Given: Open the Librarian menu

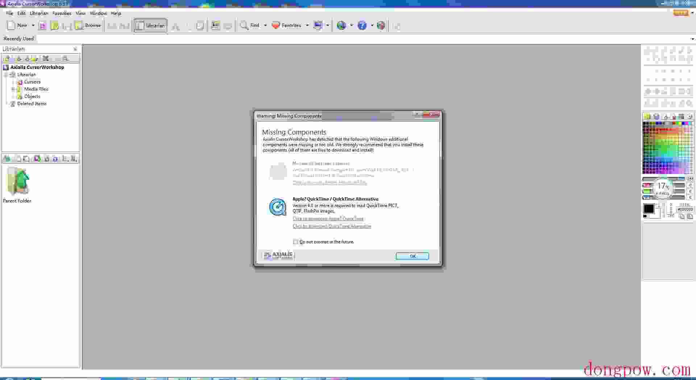Looking at the screenshot, I should tap(39, 13).
